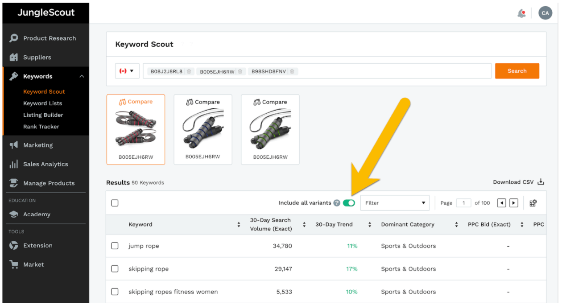Viewport: 562px width, 305px height.
Task: Click the orange Search button
Action: [517, 71]
